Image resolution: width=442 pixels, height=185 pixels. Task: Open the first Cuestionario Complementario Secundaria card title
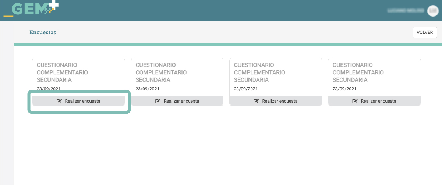click(62, 72)
